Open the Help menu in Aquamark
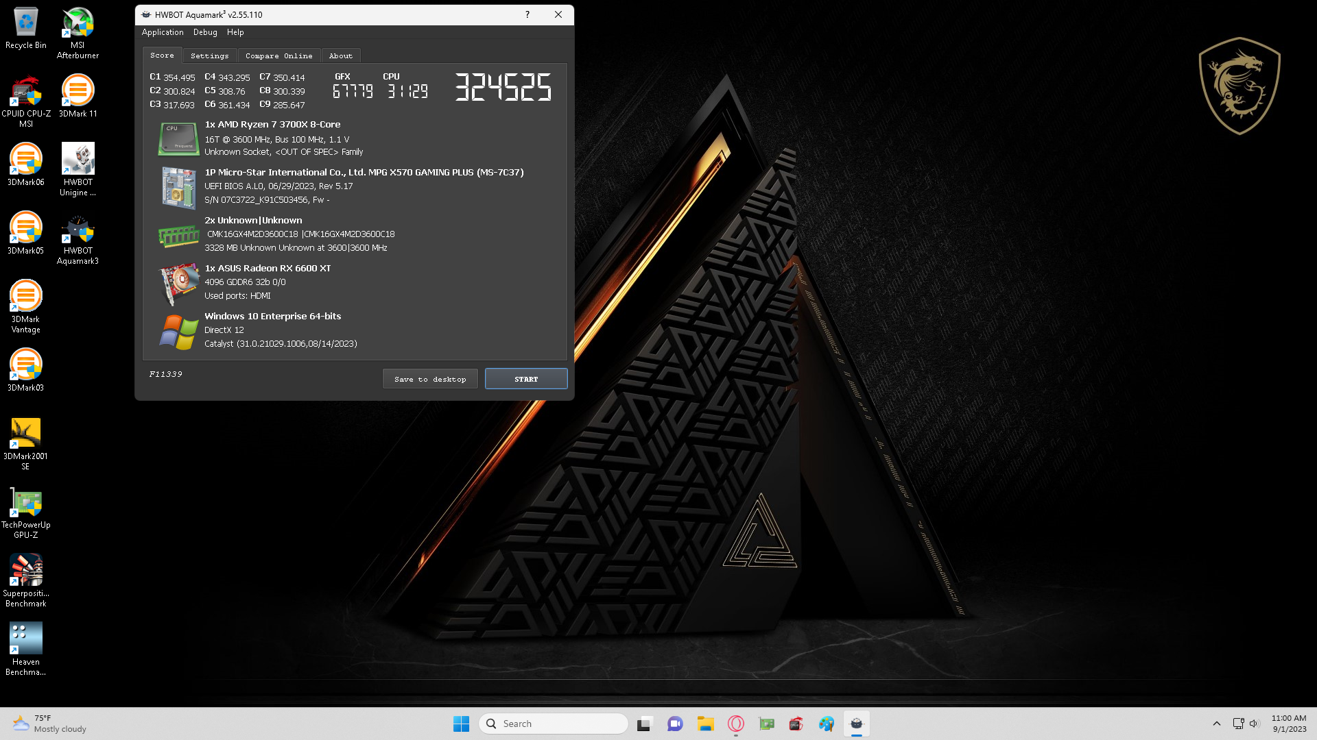The image size is (1317, 740). click(x=235, y=32)
